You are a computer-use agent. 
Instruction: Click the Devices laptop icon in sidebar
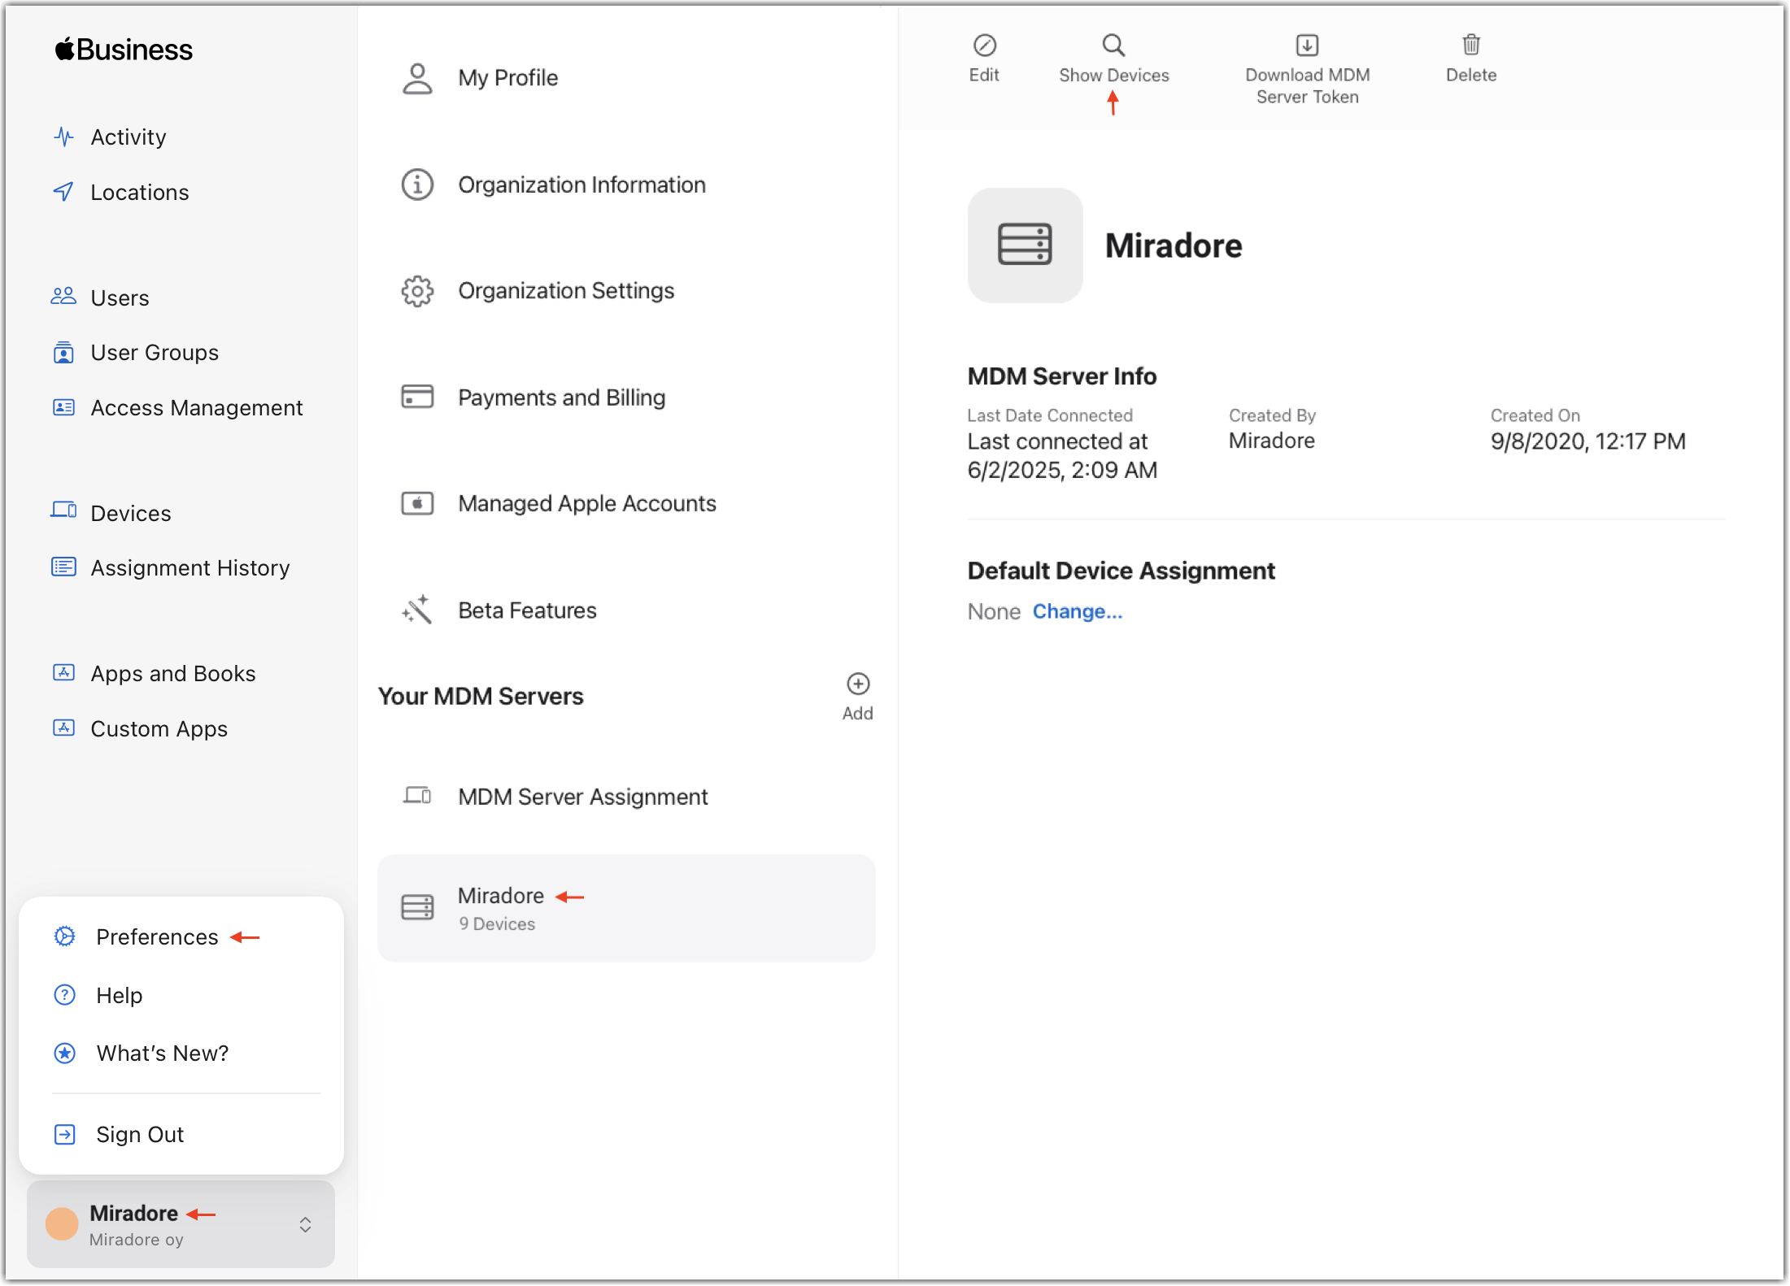[63, 510]
